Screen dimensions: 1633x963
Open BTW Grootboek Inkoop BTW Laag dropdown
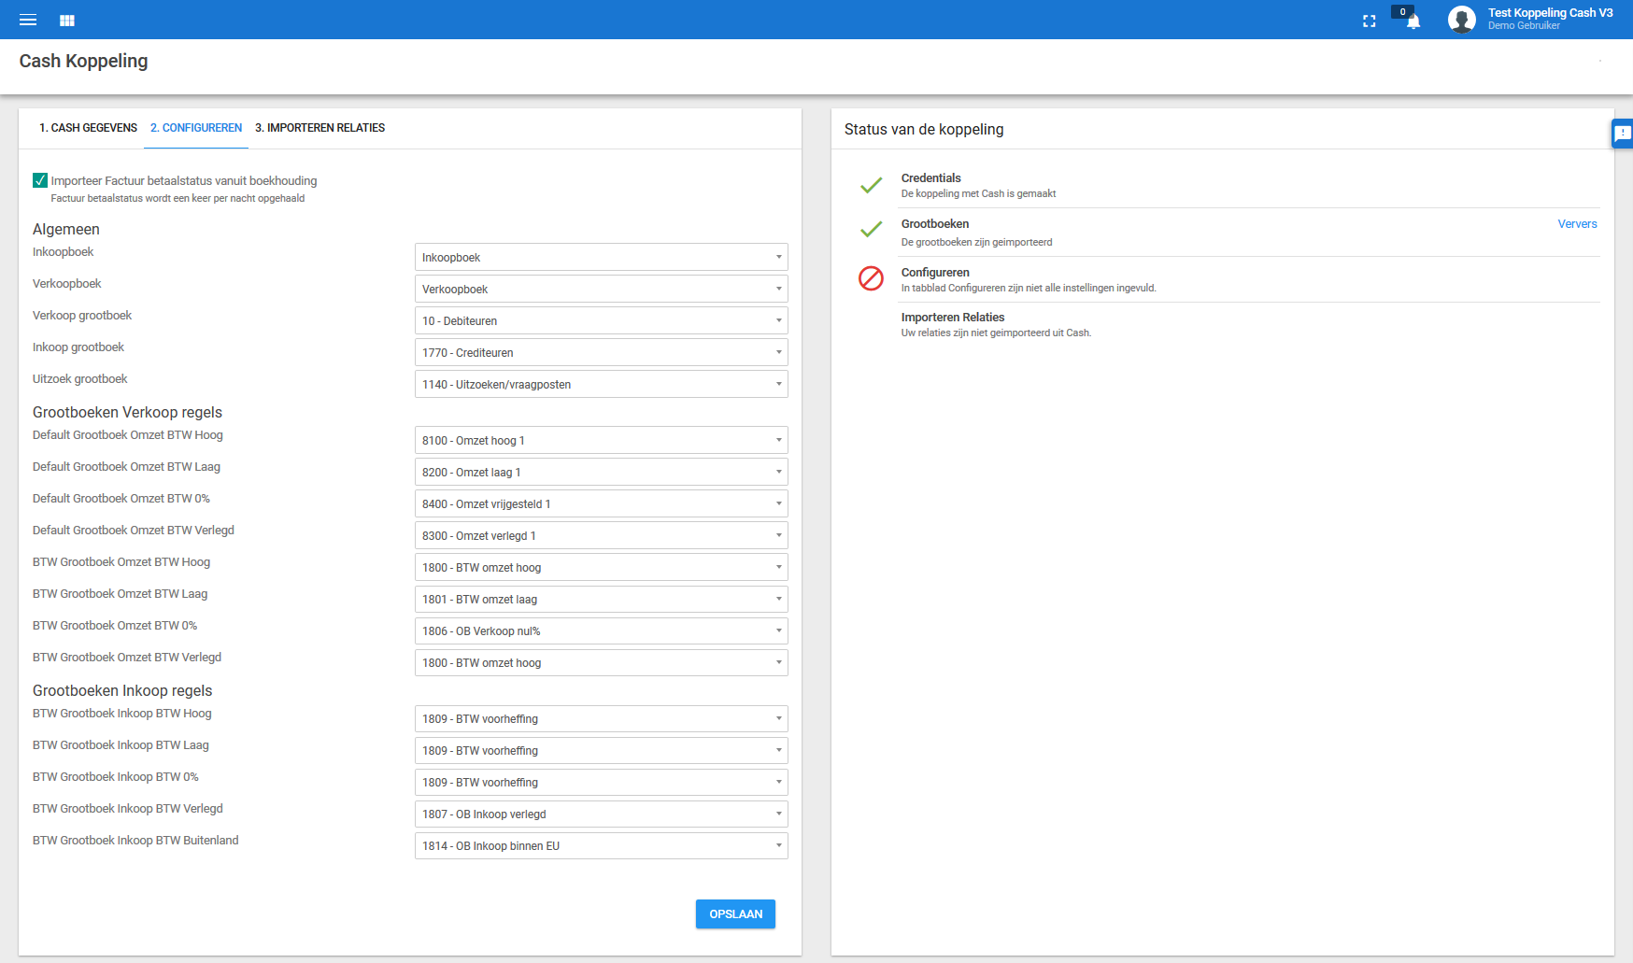(x=602, y=750)
